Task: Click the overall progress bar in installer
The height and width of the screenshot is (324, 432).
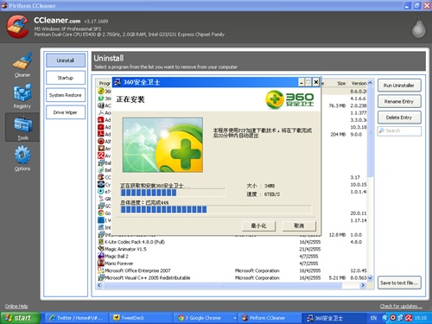Action: pyautogui.click(x=216, y=209)
